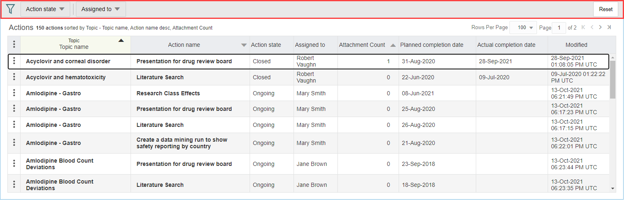Click the filter funnel icon
The height and width of the screenshot is (200, 624).
click(x=11, y=9)
